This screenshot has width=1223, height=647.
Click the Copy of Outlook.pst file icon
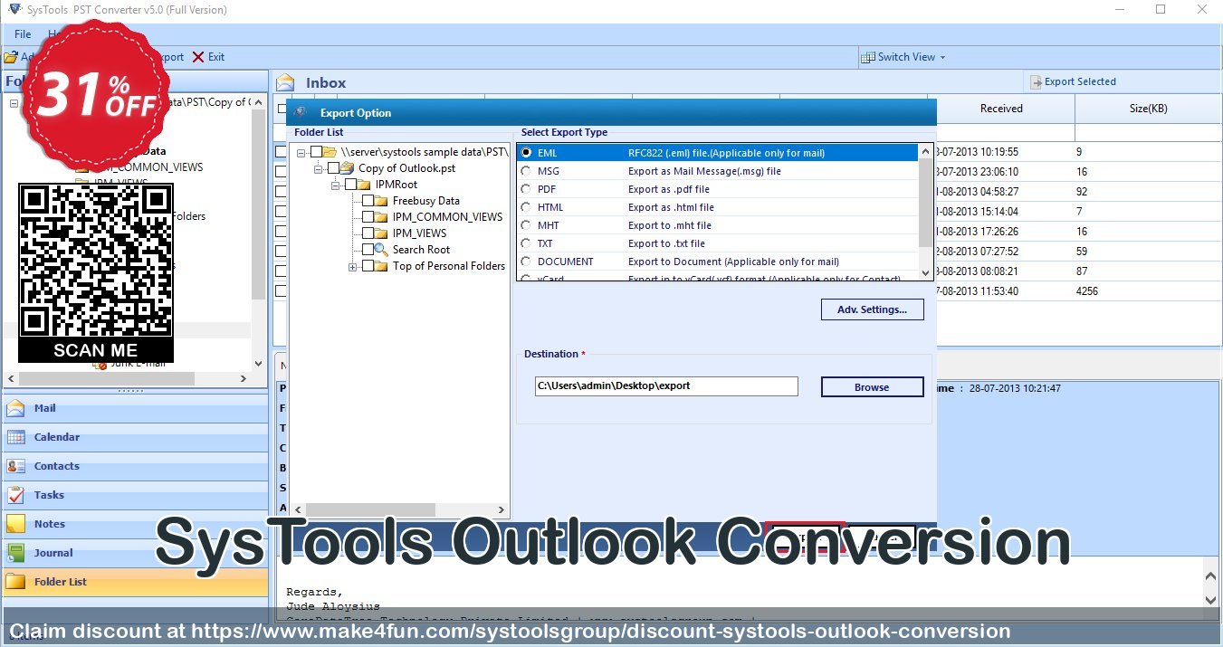coord(348,168)
